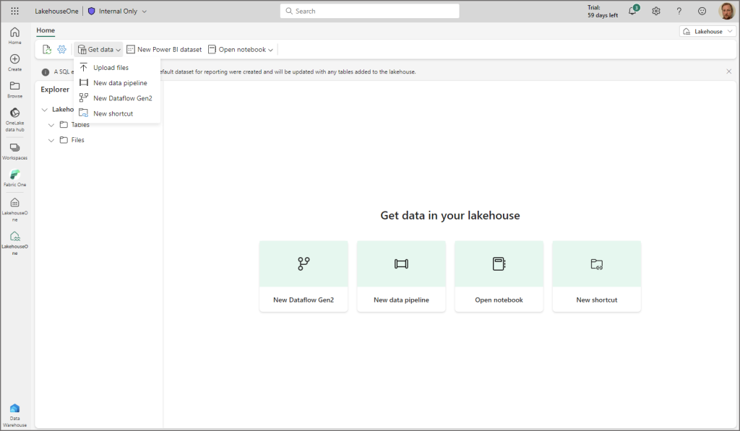The image size is (740, 431).
Task: Go to Home in the left sidebar
Action: pos(14,35)
